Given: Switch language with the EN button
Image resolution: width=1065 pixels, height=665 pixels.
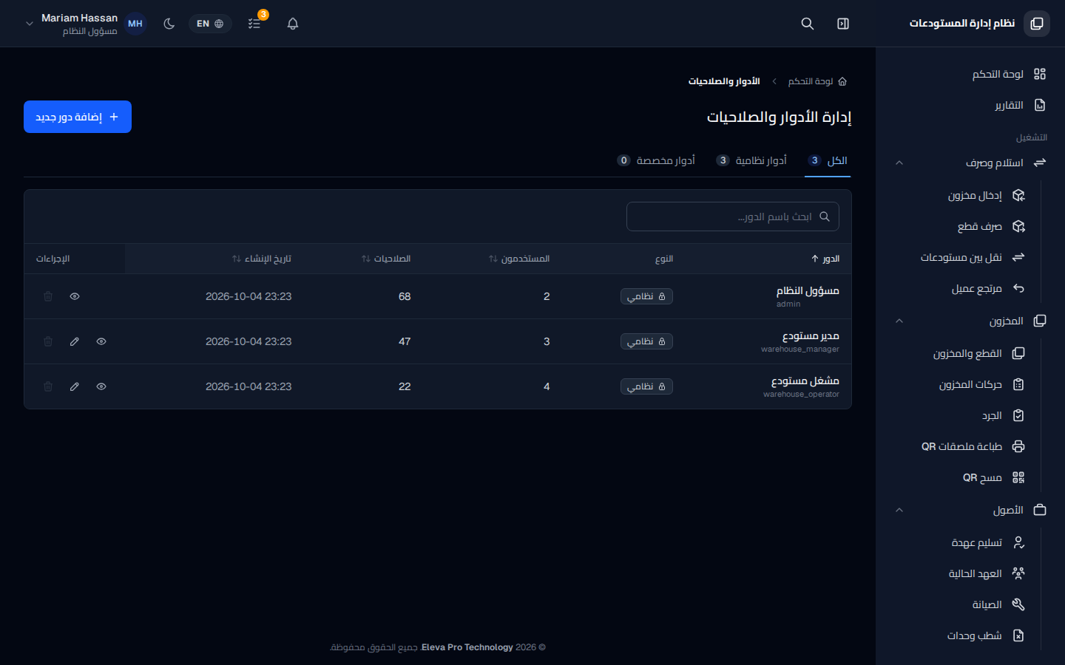Looking at the screenshot, I should (210, 24).
